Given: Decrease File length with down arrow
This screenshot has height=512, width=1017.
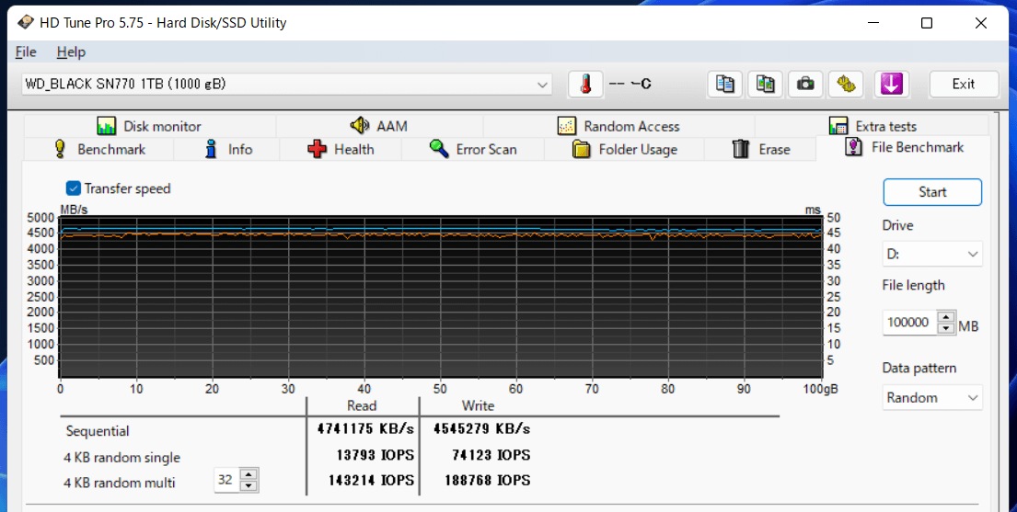Looking at the screenshot, I should pyautogui.click(x=946, y=328).
